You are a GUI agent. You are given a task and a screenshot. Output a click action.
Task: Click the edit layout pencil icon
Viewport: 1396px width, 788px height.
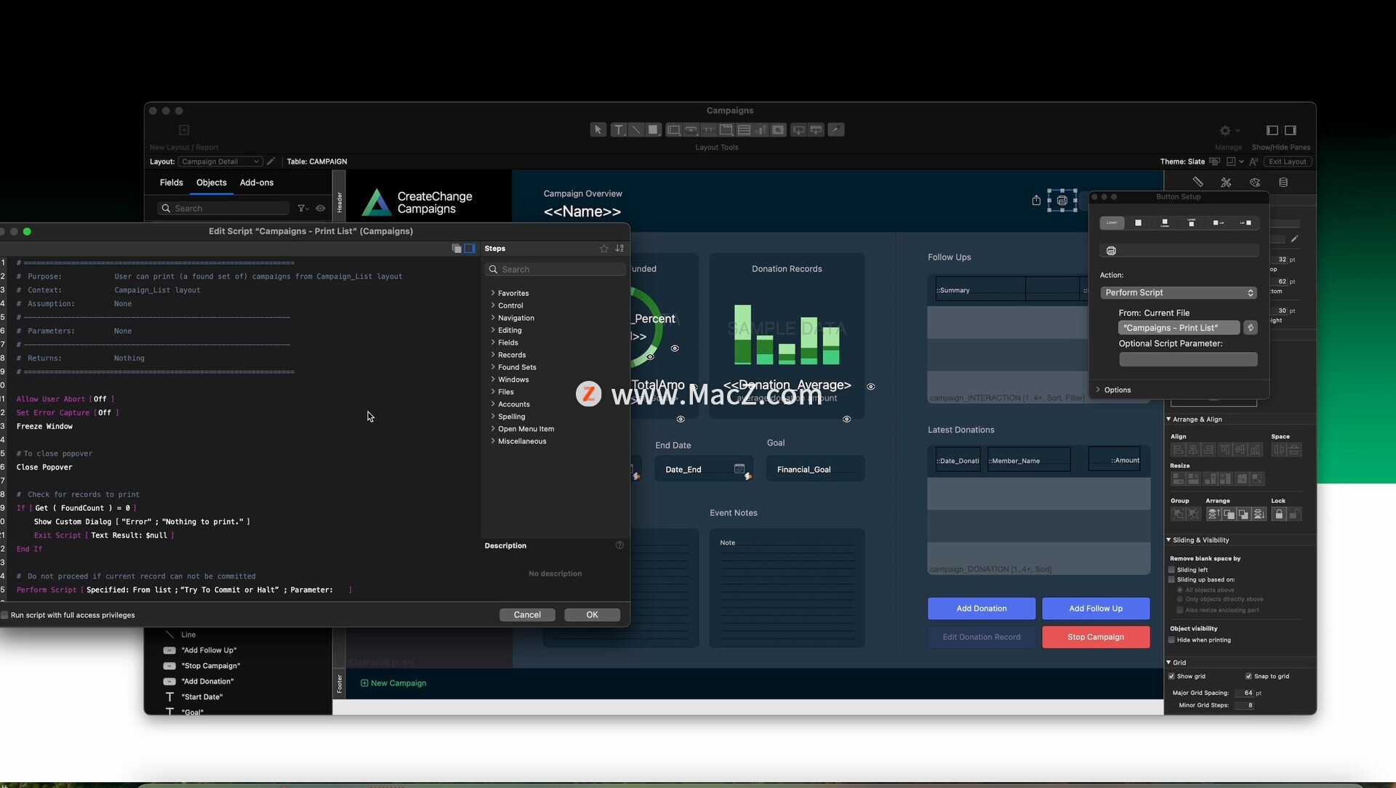[x=271, y=161]
